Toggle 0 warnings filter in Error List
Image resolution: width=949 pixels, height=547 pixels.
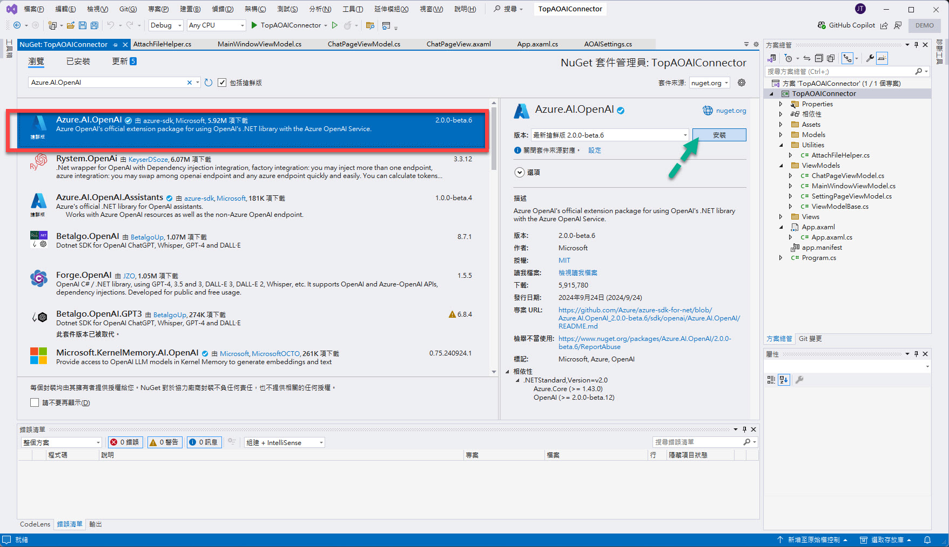(165, 442)
